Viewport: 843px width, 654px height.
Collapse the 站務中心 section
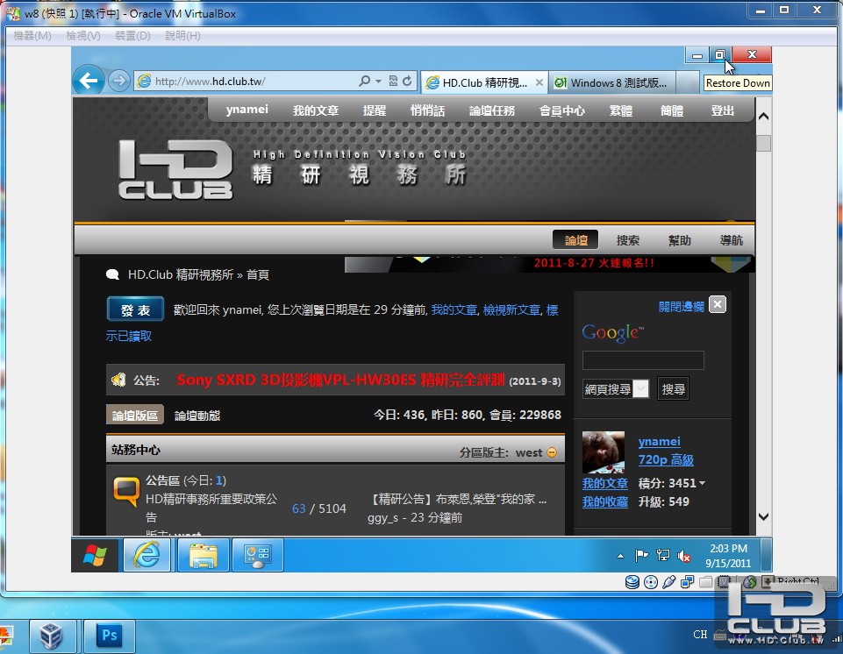coord(552,452)
